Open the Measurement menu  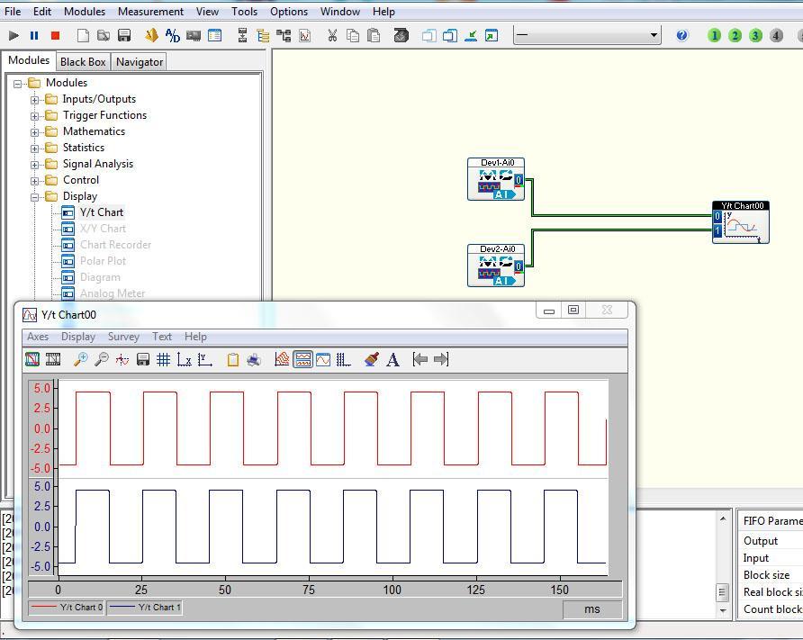tap(150, 12)
